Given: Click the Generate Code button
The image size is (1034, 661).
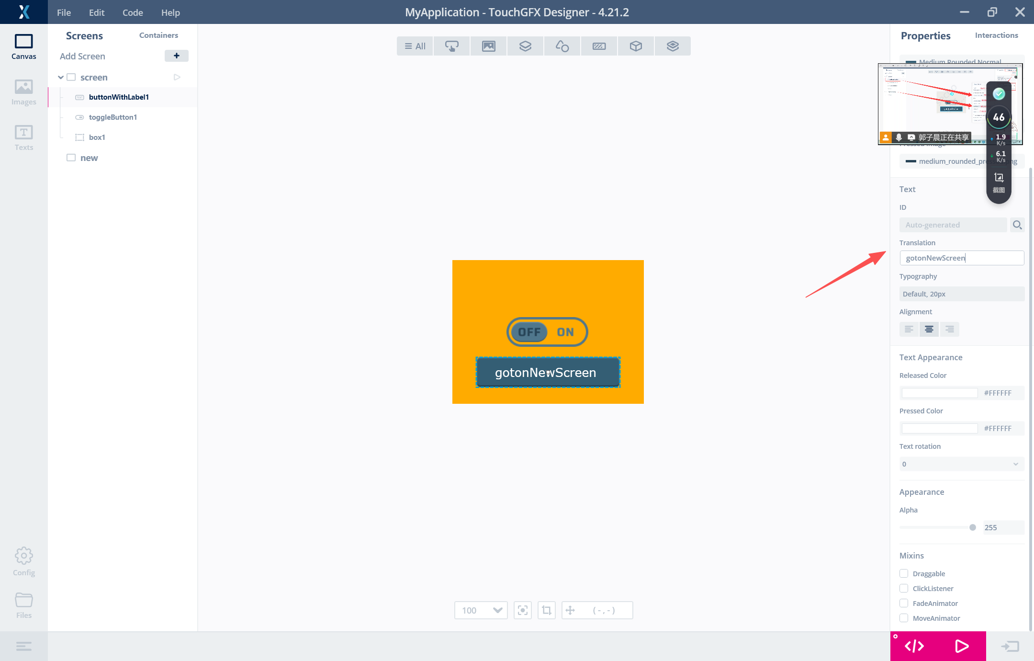Looking at the screenshot, I should (914, 646).
